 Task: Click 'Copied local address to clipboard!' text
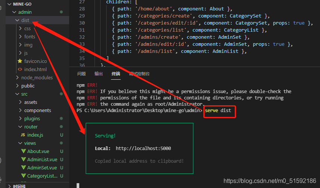139,161
